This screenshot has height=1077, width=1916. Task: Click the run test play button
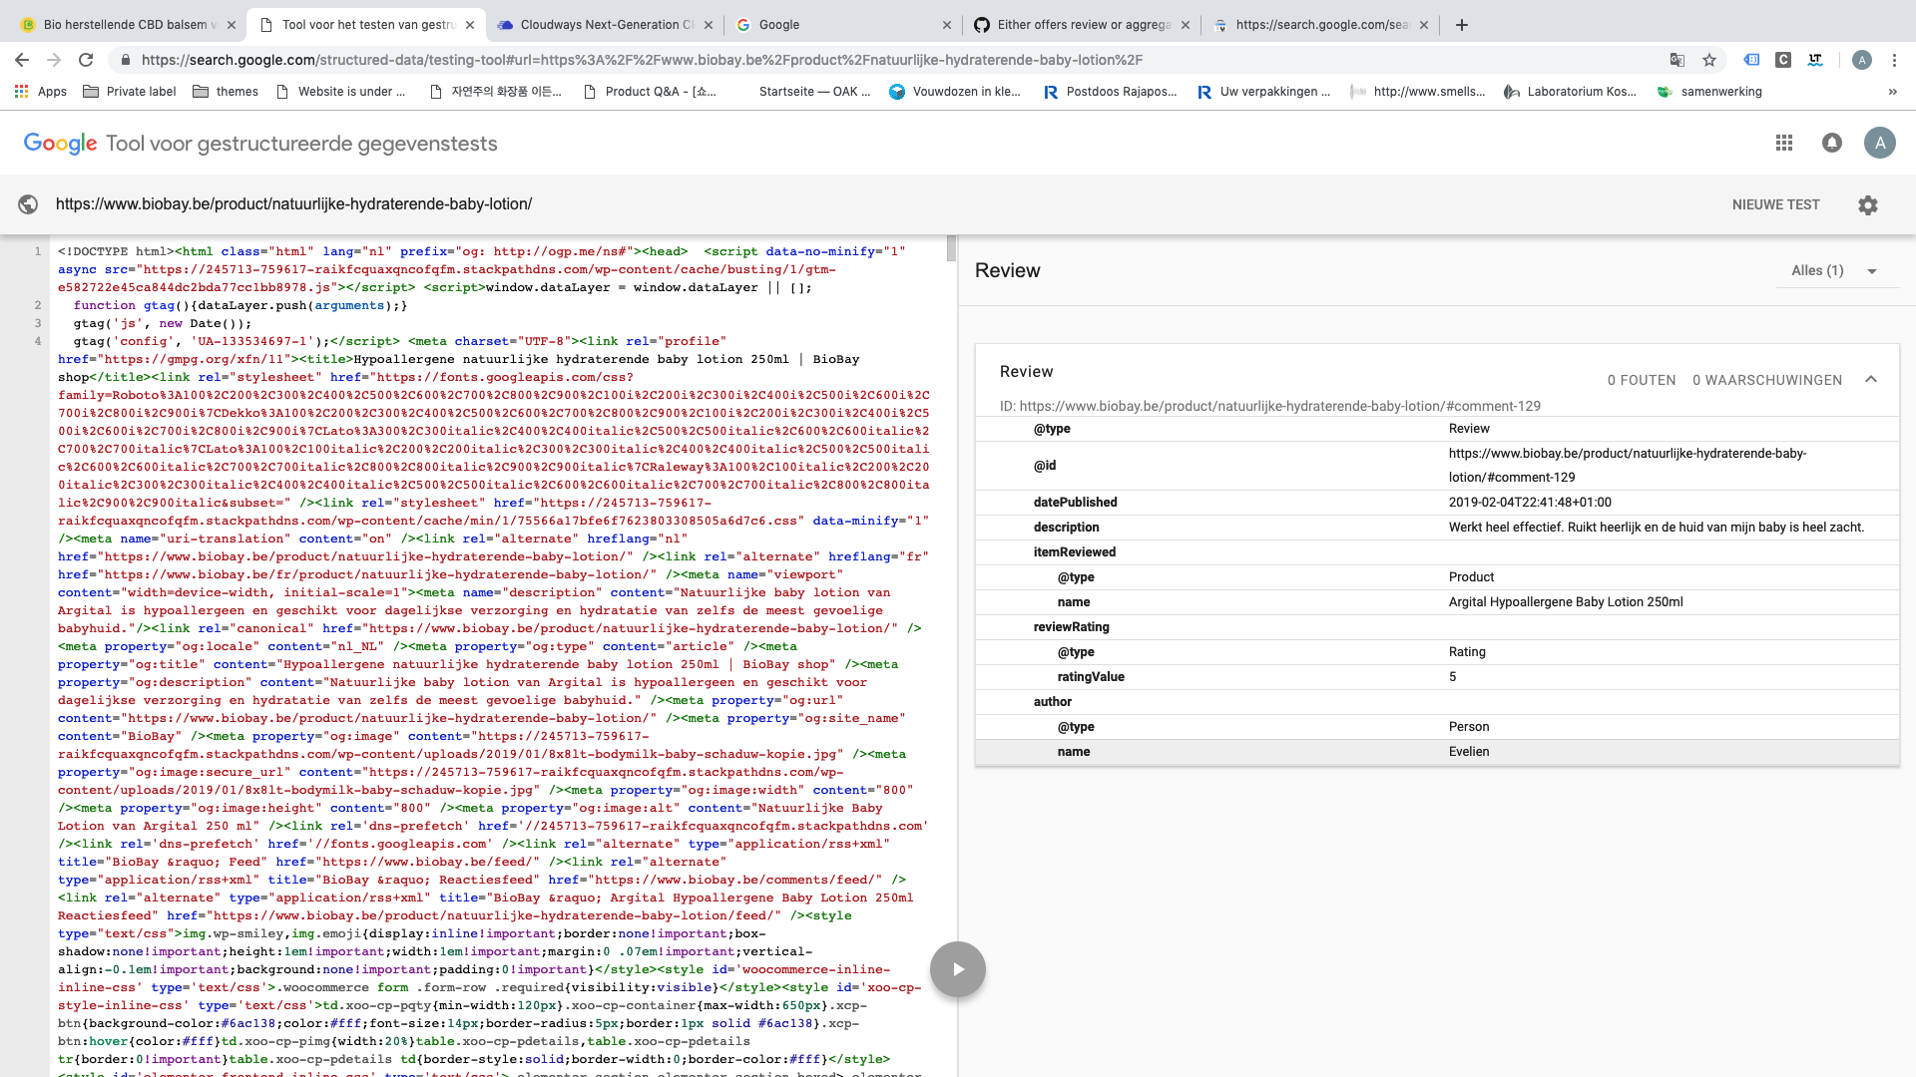(x=957, y=969)
